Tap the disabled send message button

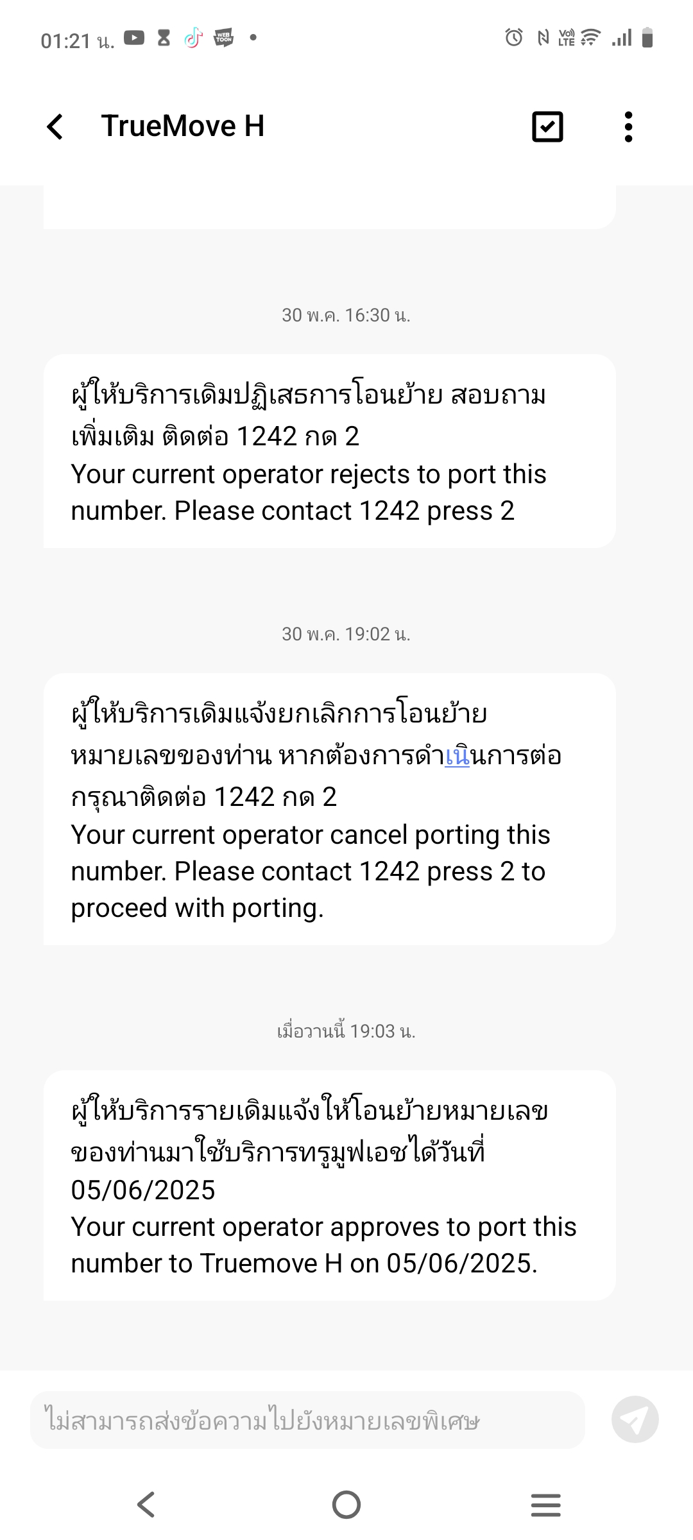coord(635,1419)
